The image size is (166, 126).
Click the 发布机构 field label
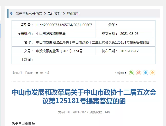(x=25, y=34)
